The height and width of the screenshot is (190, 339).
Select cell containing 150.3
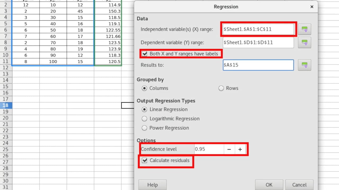point(108,11)
